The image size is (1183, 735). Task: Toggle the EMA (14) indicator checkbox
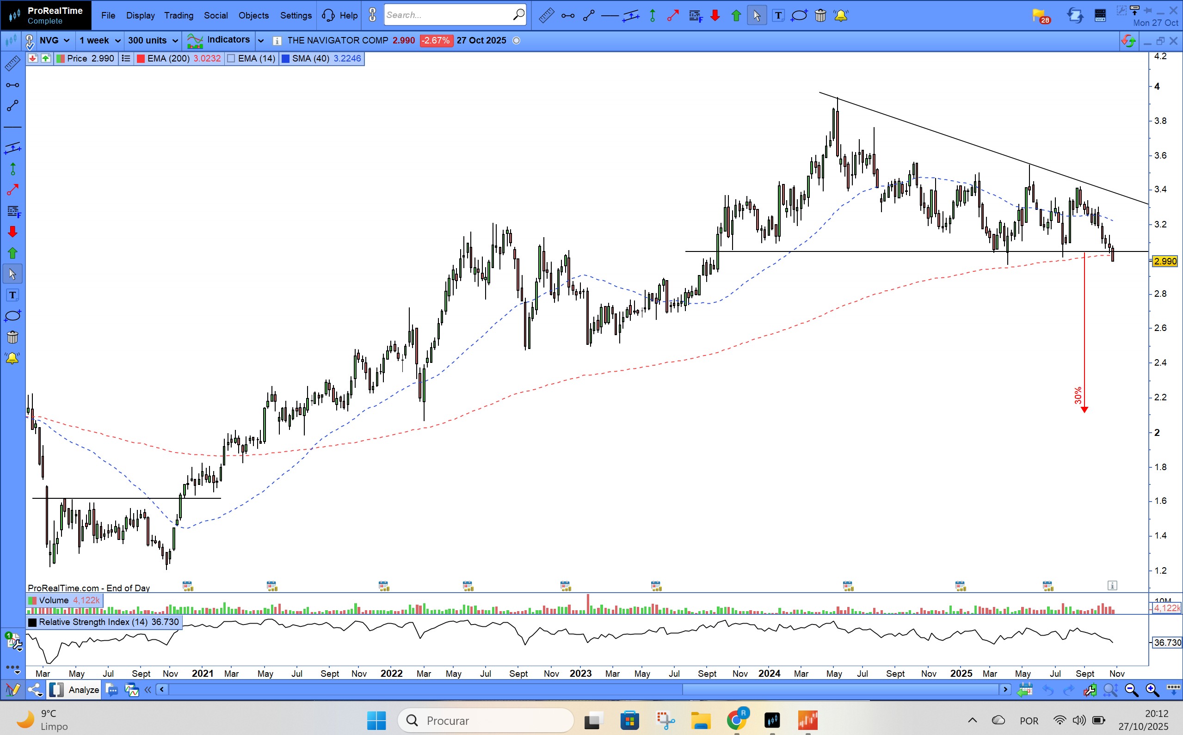coord(231,58)
